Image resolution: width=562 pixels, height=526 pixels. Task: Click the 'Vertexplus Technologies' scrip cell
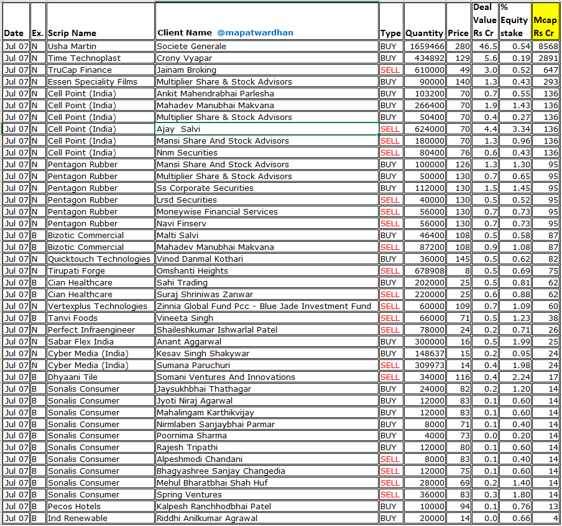pos(100,307)
